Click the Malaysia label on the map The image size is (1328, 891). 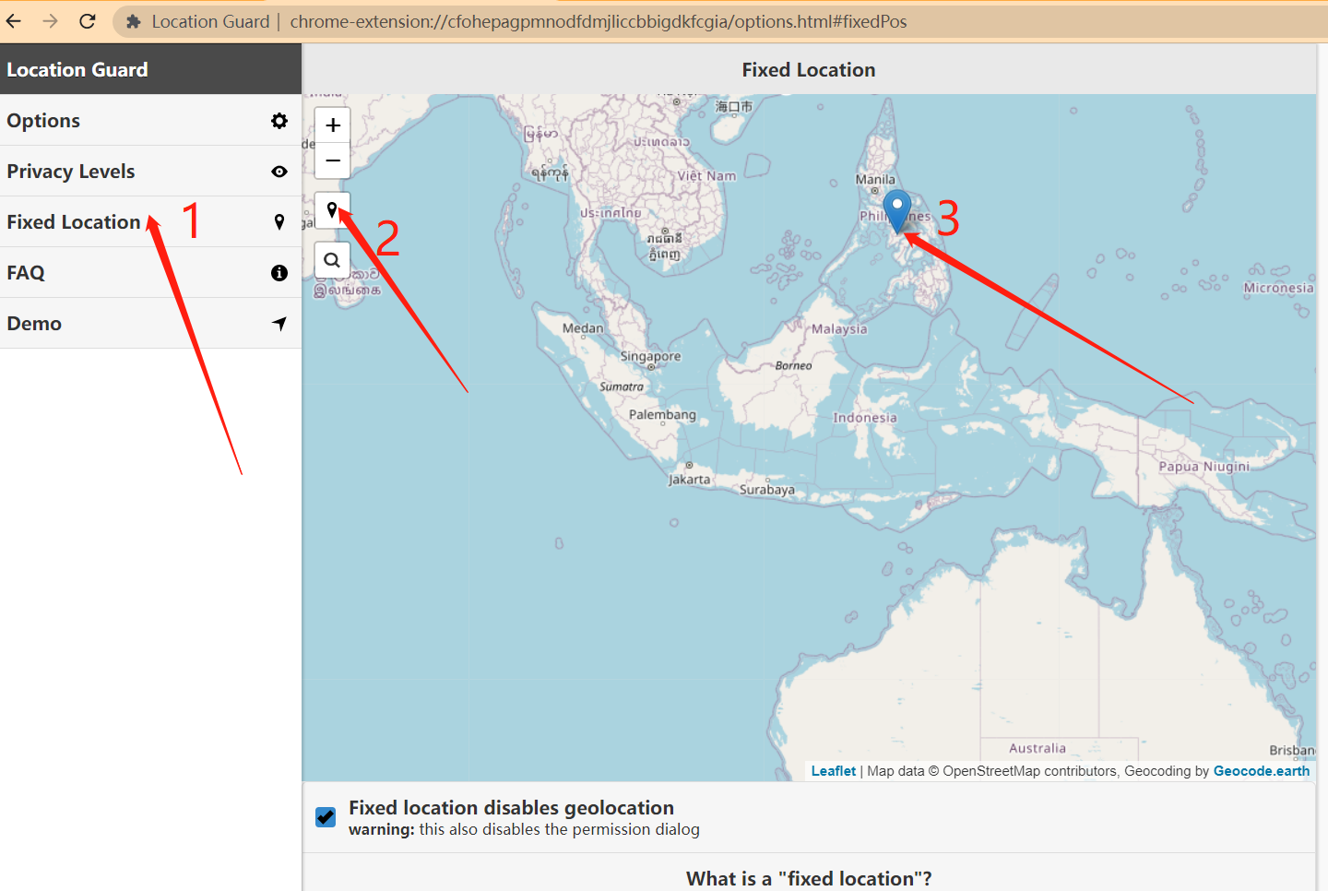coord(839,329)
